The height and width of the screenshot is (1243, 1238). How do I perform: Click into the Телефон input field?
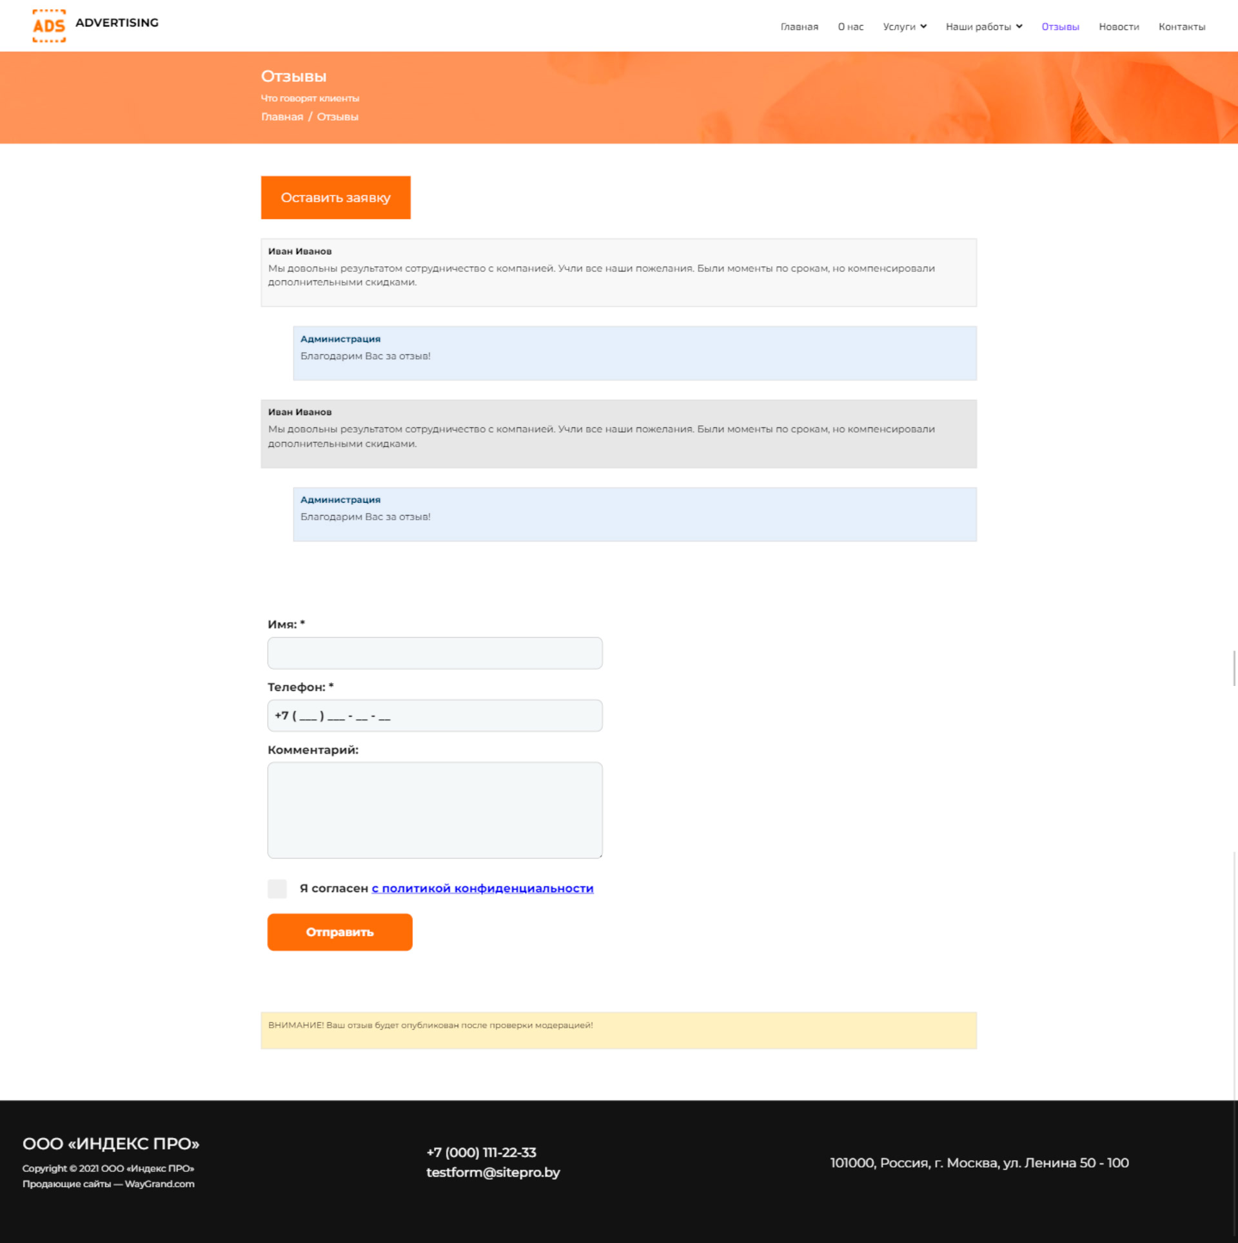pos(435,715)
